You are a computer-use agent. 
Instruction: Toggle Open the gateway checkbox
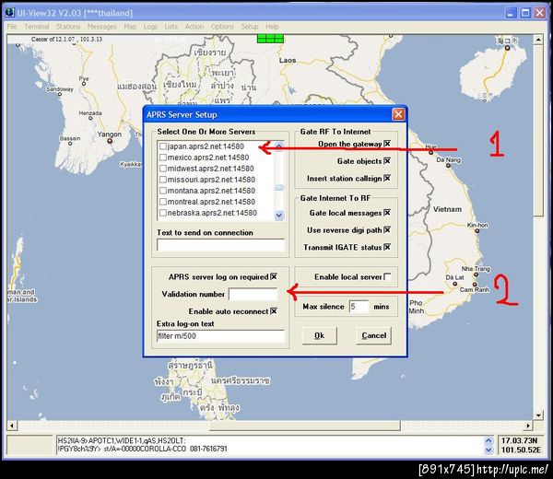click(387, 144)
